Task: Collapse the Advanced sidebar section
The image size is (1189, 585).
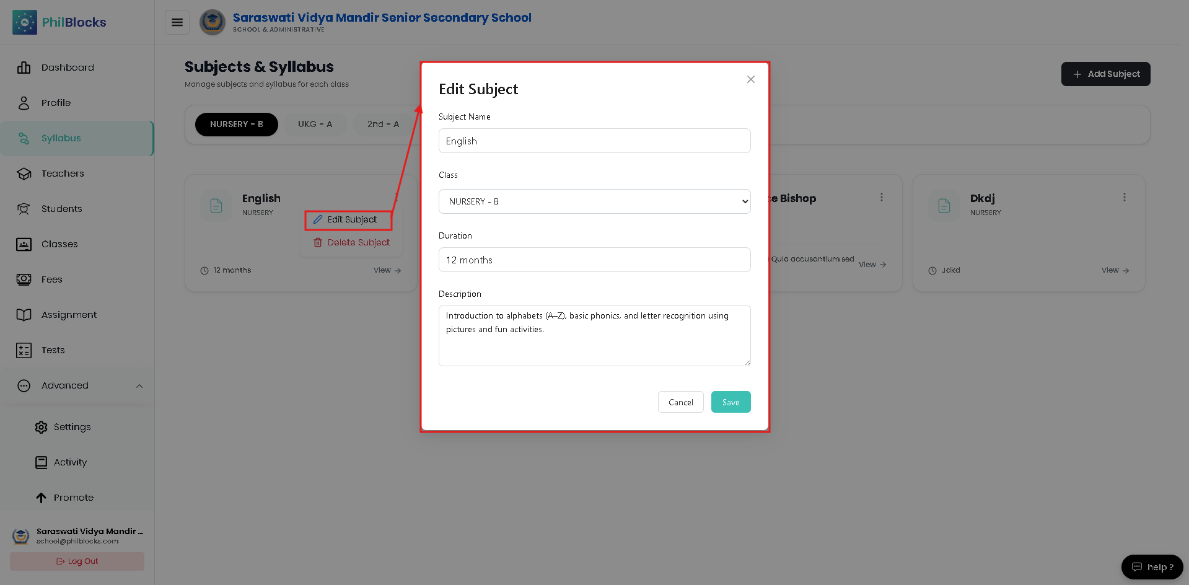Action: [139, 386]
